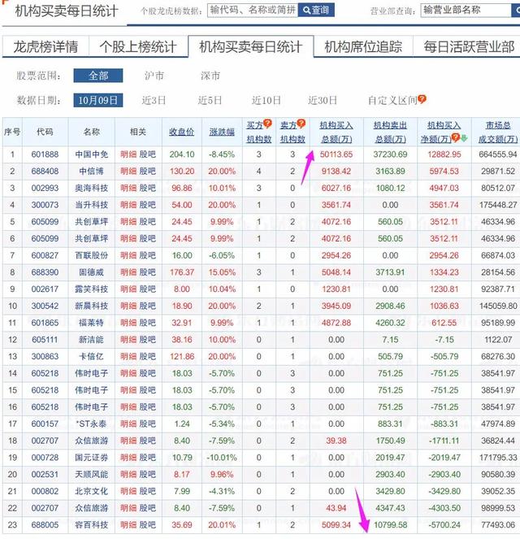The height and width of the screenshot is (539, 520).
Task: Open 股吧 link for 容百科技
Action: (x=148, y=525)
